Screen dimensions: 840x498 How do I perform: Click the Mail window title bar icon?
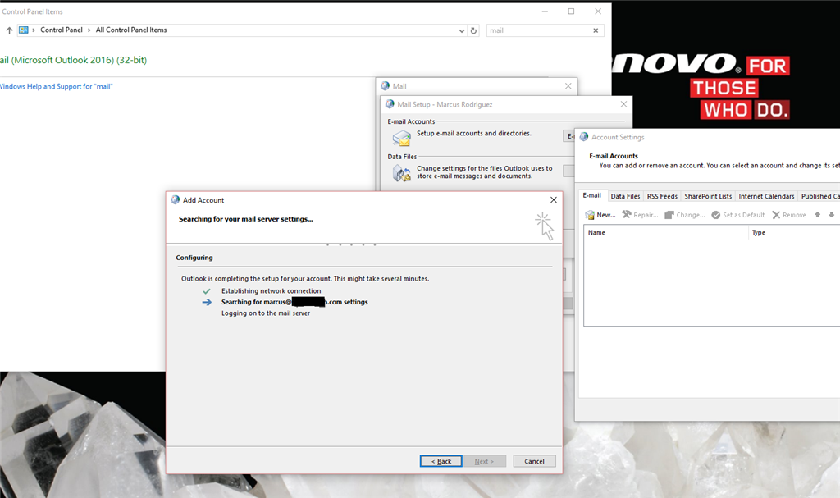click(x=386, y=86)
